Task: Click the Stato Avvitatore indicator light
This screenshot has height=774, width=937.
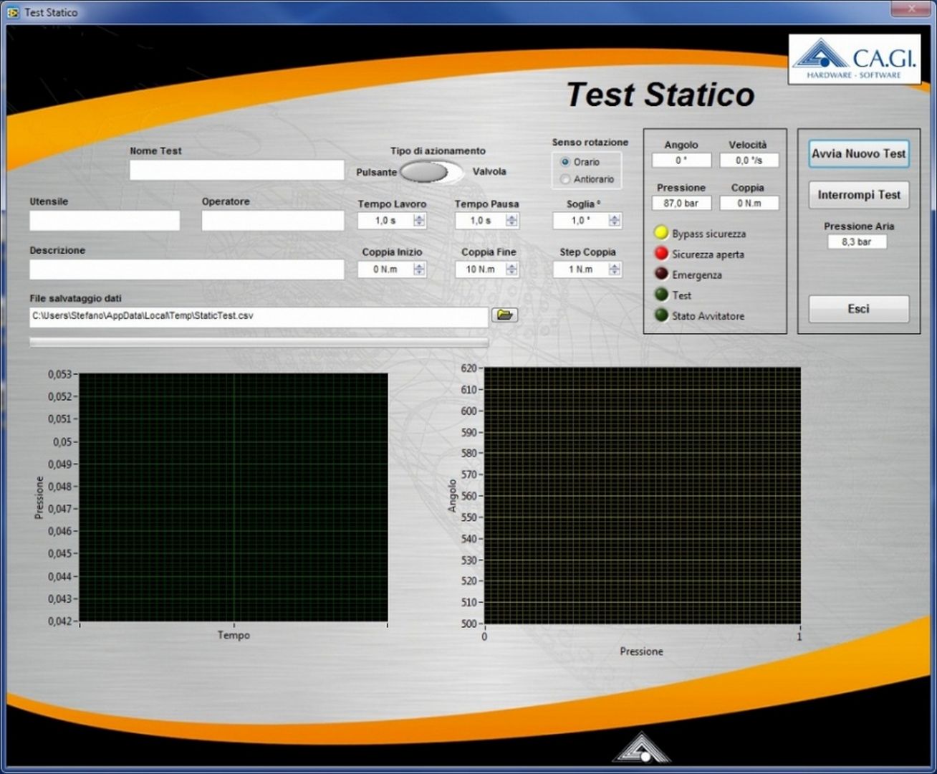Action: coord(661,315)
